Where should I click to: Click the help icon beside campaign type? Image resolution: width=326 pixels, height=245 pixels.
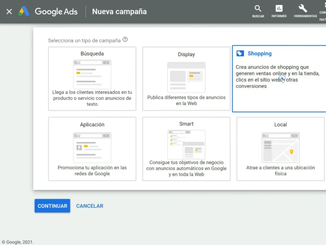[125, 39]
